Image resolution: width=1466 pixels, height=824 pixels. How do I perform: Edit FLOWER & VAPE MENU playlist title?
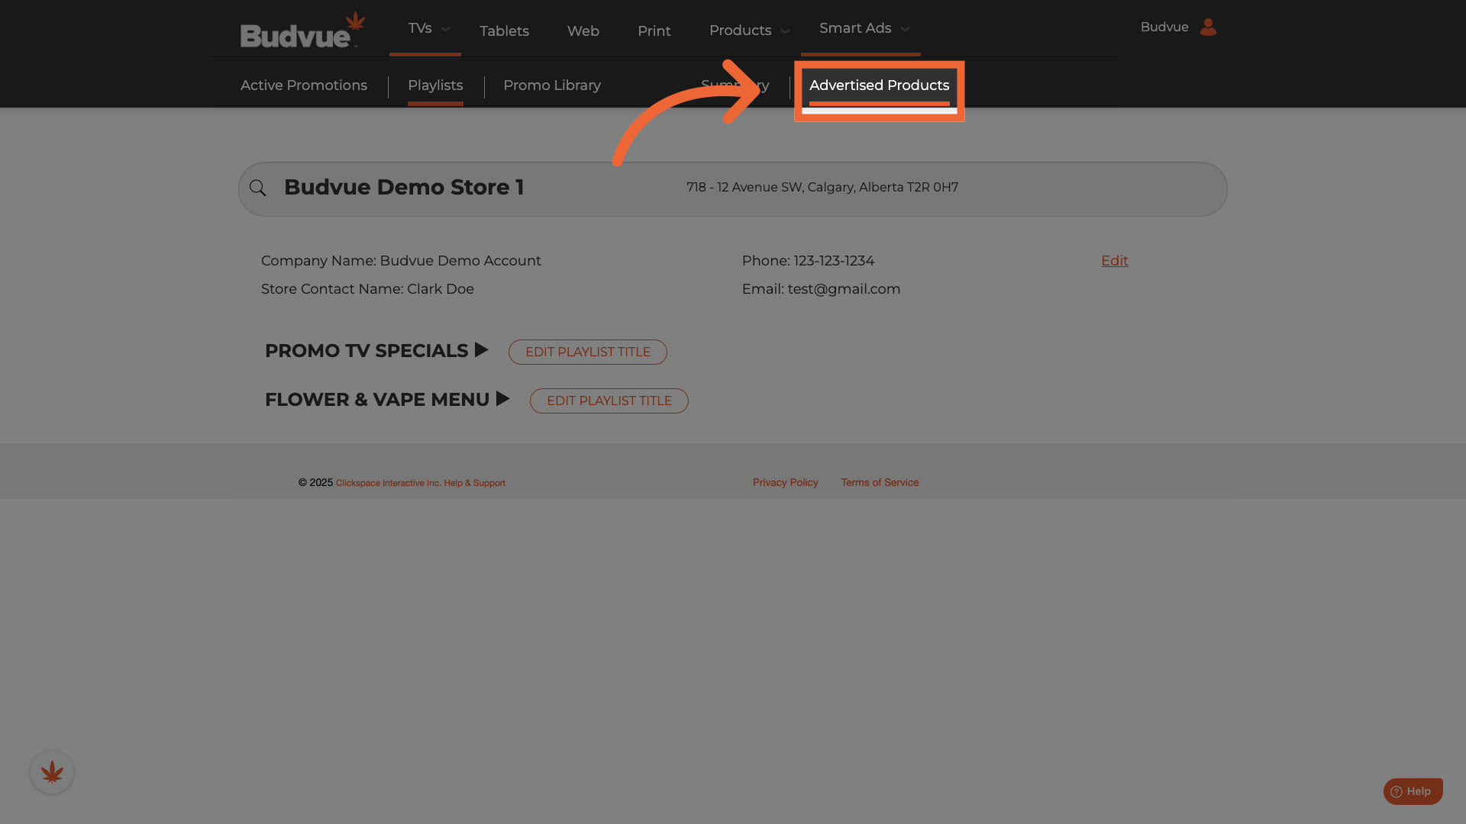coord(609,401)
